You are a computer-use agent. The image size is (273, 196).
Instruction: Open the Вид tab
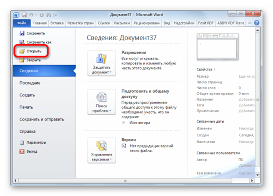(167, 23)
